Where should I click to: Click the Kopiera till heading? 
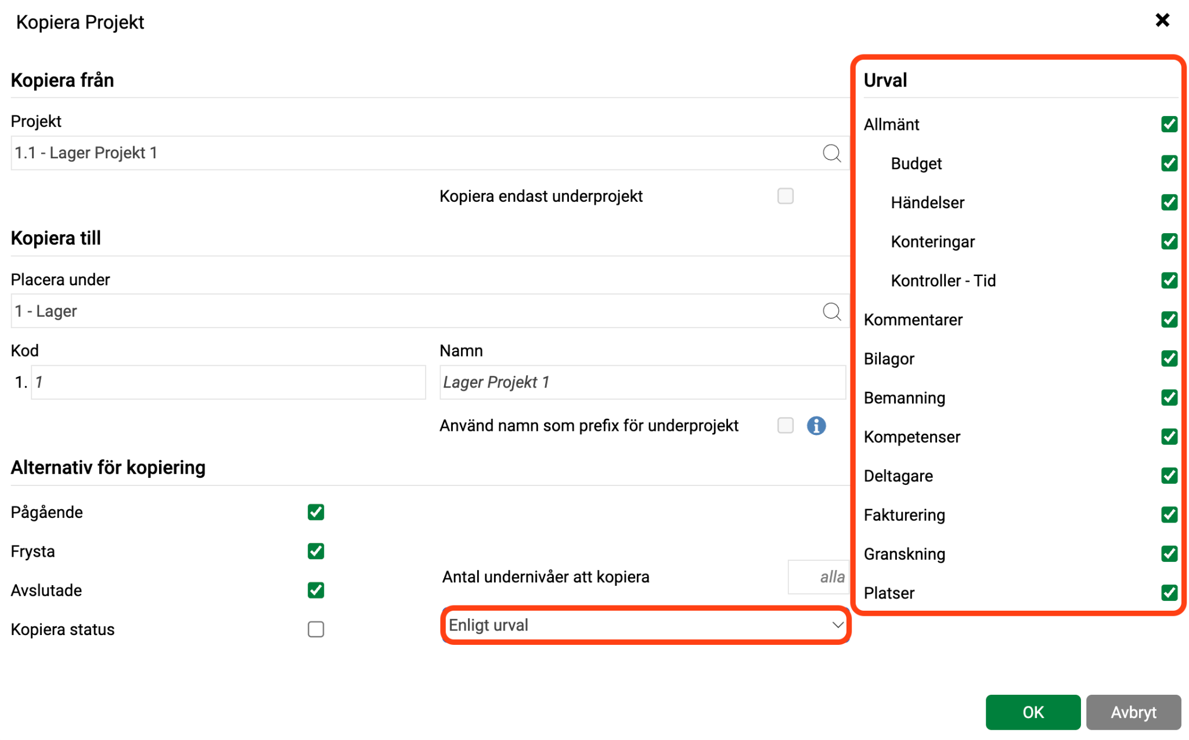click(56, 238)
